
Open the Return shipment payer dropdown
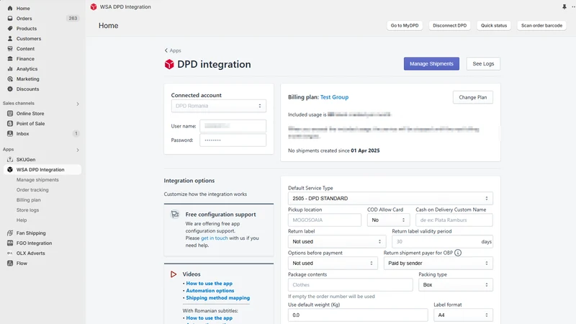pos(438,263)
